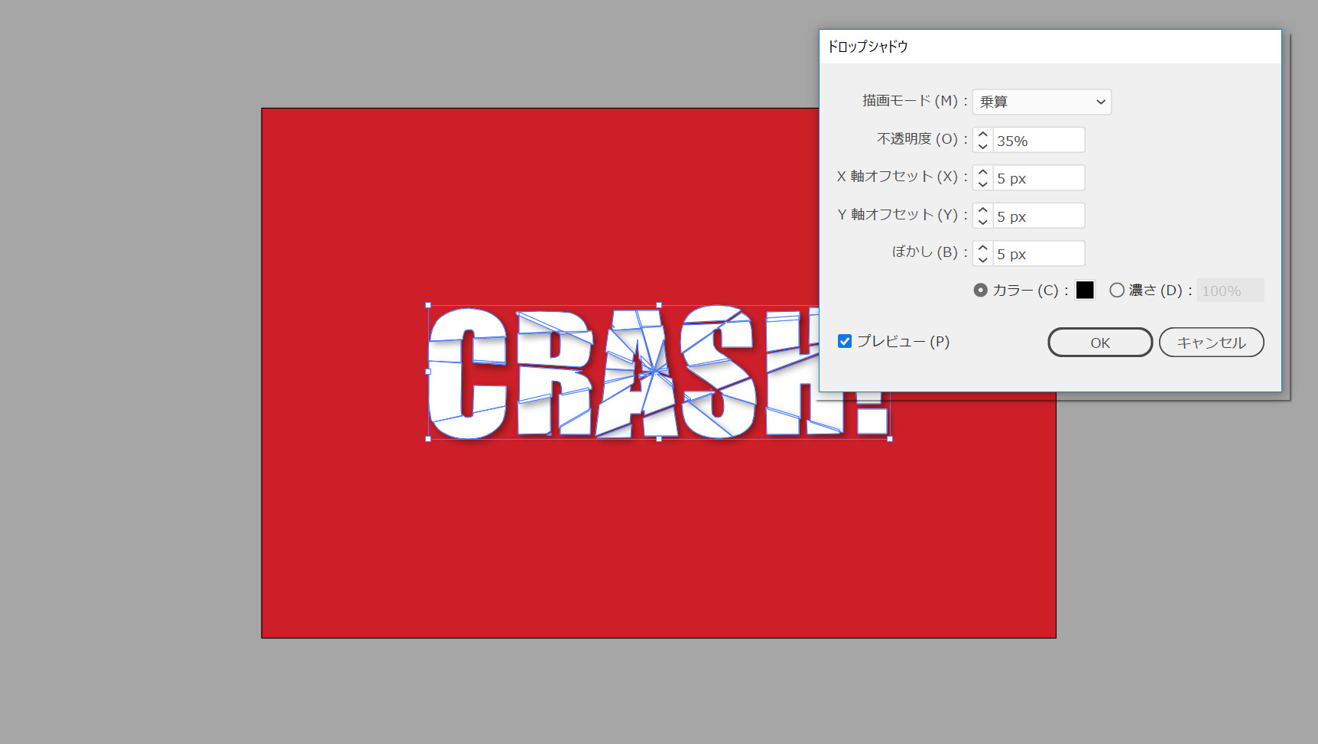Increase ぼかし blur with up arrow
This screenshot has height=744, width=1318.
983,249
